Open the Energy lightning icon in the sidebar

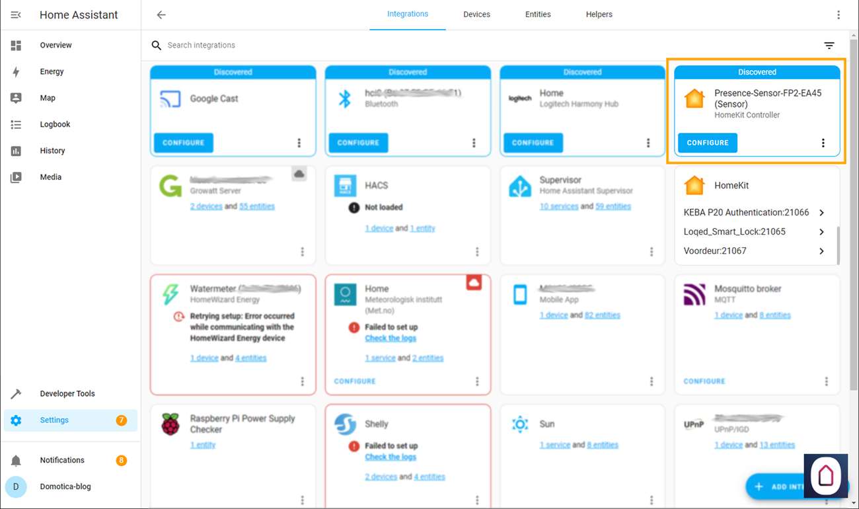tap(16, 71)
